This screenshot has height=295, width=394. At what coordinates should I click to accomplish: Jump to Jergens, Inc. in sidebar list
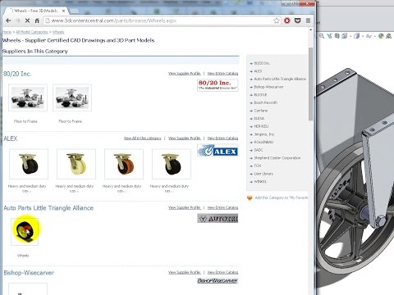[x=264, y=134]
